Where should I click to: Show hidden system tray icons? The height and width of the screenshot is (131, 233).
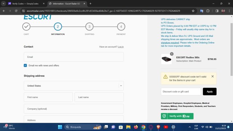click(190, 127)
